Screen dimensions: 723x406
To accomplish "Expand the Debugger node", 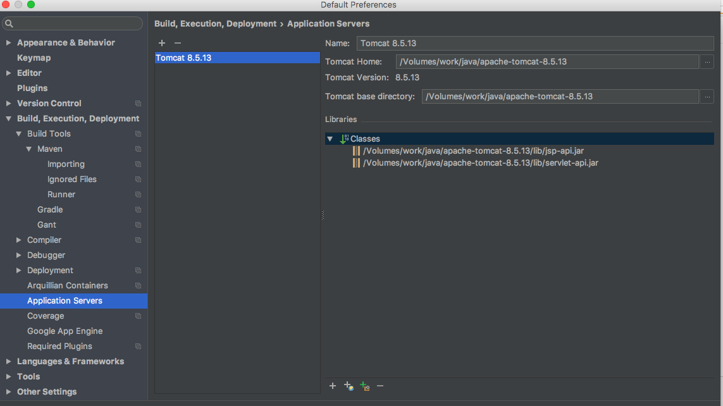I will point(18,255).
